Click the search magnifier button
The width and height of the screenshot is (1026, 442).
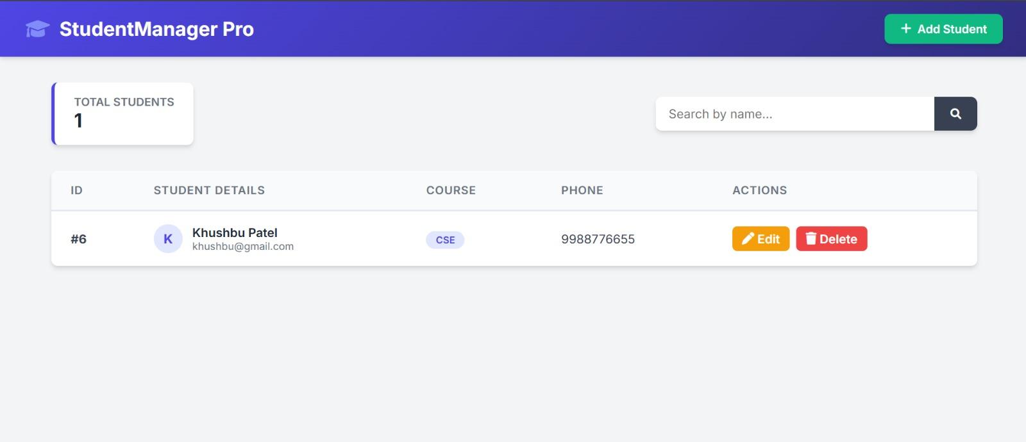tap(955, 113)
